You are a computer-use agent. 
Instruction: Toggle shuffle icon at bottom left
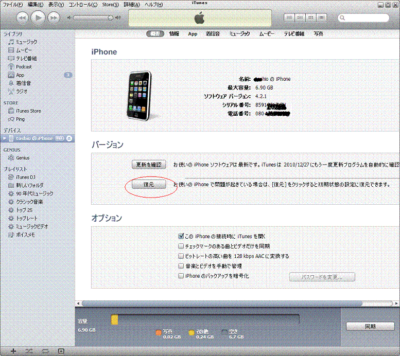click(x=29, y=351)
